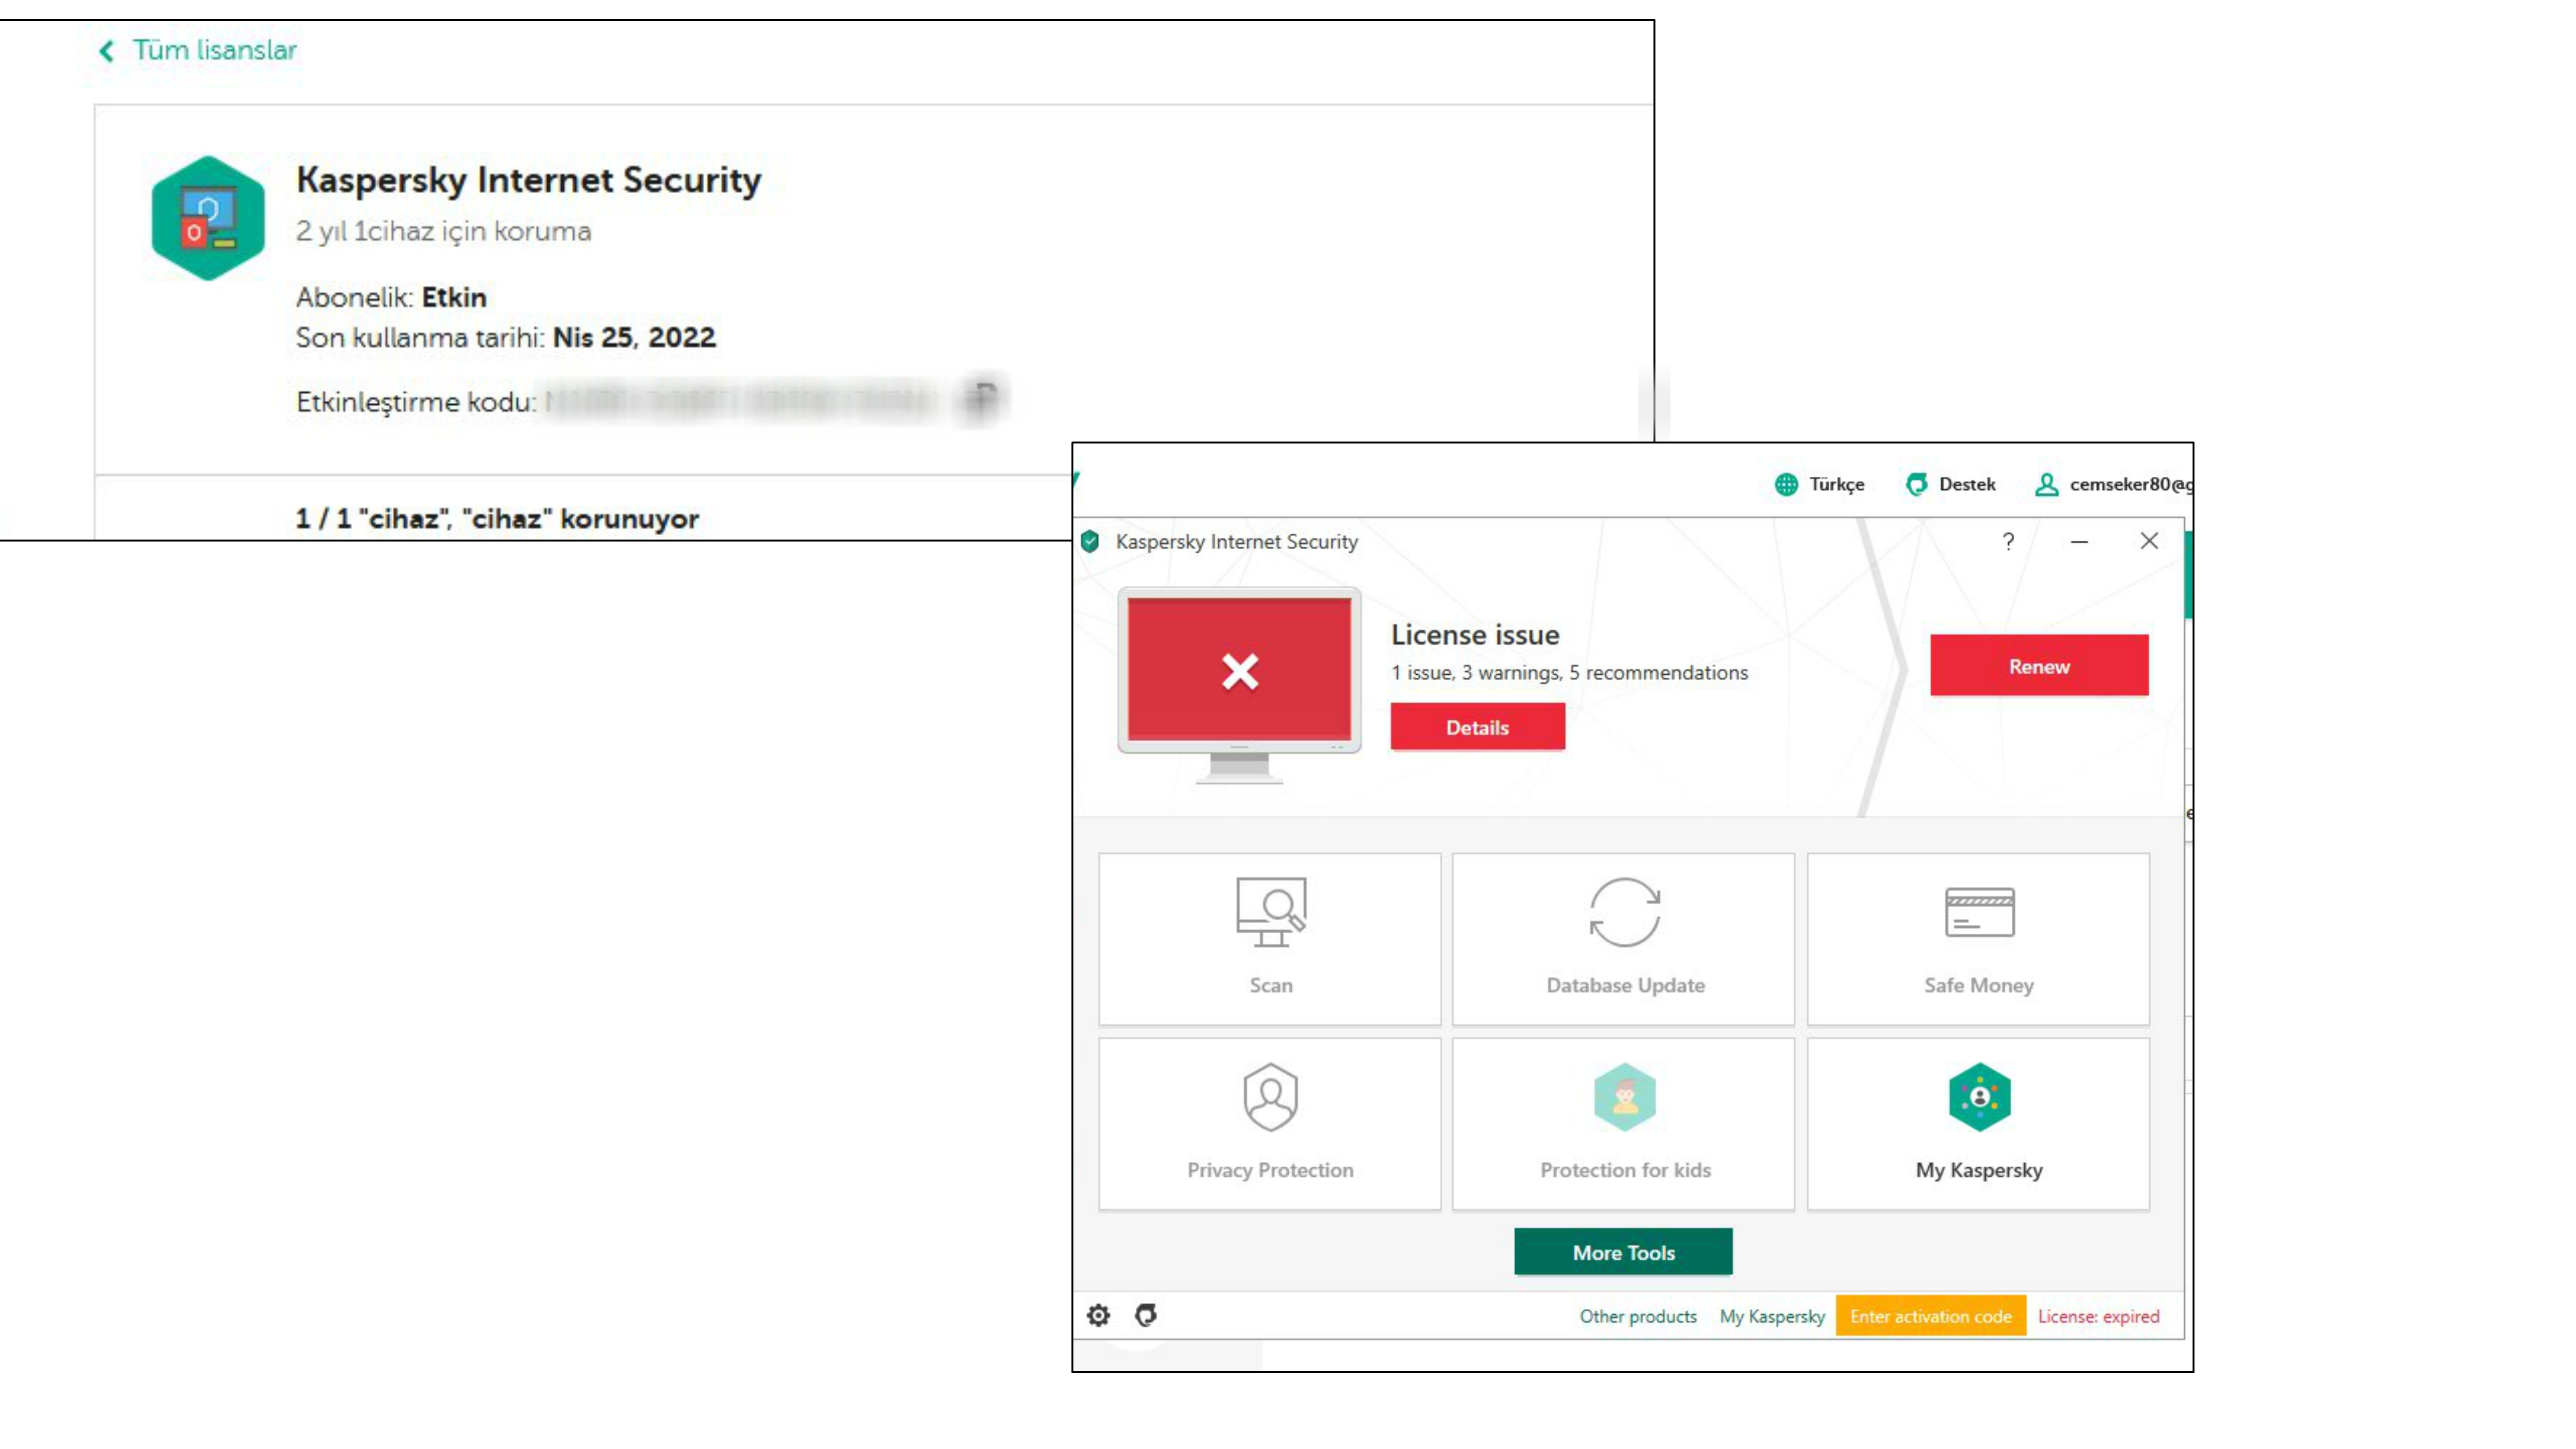
Task: Click the Tüm lisanslar back link text
Action: [x=215, y=50]
